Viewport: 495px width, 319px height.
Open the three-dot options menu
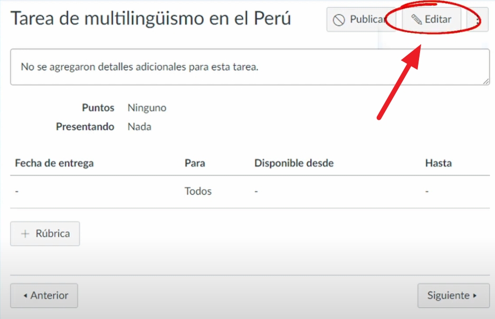[478, 20]
